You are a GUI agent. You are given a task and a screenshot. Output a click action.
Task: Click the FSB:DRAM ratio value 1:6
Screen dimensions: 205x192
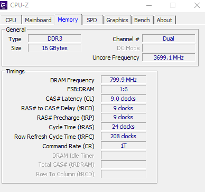[124, 89]
